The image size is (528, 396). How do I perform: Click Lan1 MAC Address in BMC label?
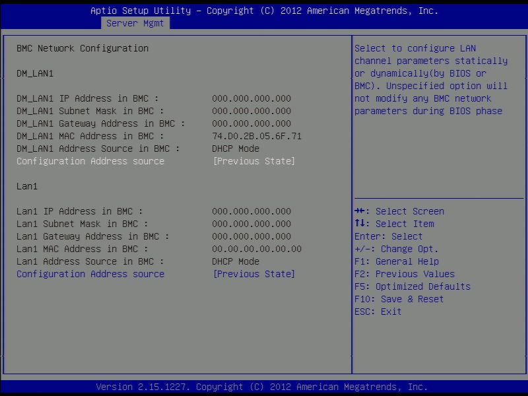[82, 249]
